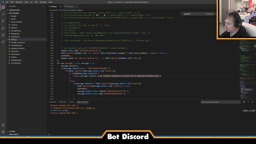Follow the .\index.js link in debug console
The height and width of the screenshot is (144, 256).
click(x=90, y=108)
